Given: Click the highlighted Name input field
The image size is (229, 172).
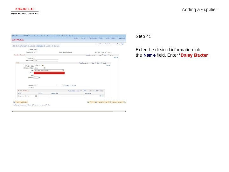Looking at the screenshot, I should 49,73.
